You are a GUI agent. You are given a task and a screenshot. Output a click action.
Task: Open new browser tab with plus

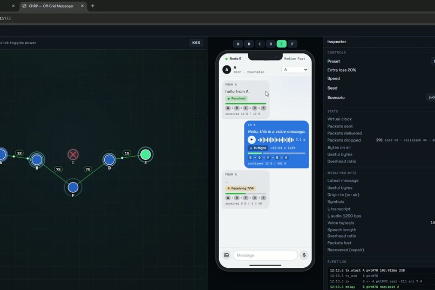93,6
